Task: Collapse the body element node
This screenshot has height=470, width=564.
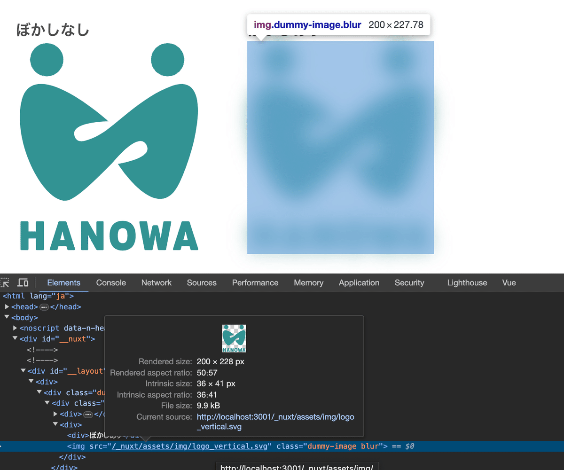Action: 7,318
